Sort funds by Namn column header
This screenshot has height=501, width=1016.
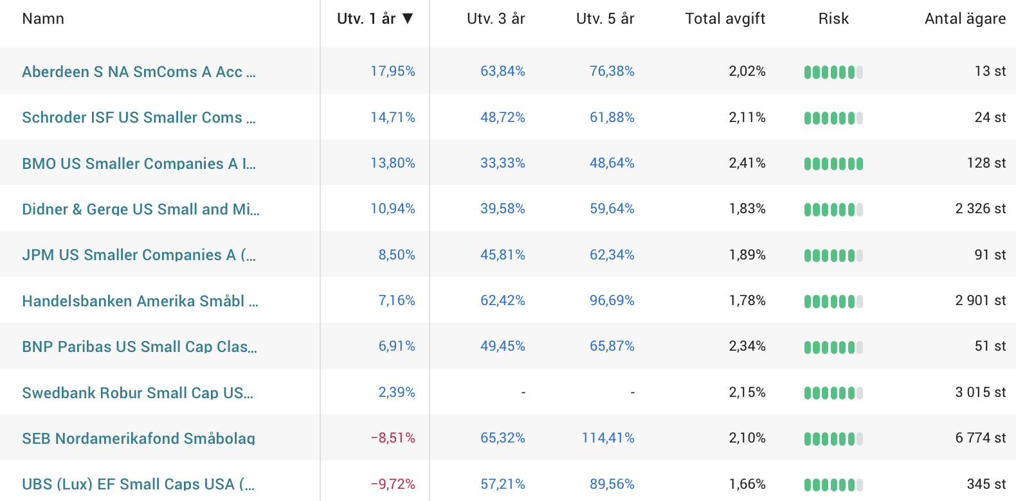[43, 19]
